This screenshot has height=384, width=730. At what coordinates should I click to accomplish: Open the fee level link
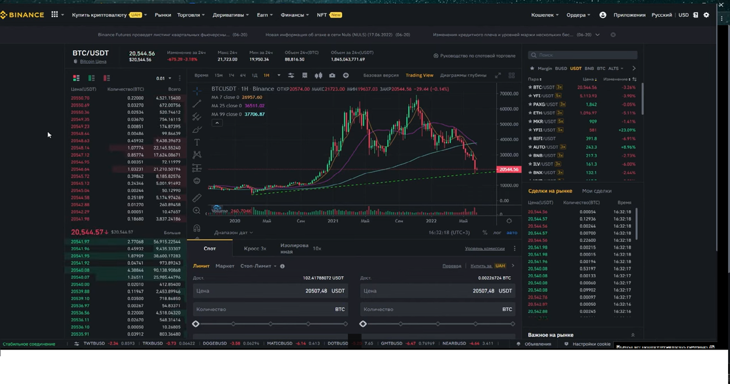(x=485, y=249)
